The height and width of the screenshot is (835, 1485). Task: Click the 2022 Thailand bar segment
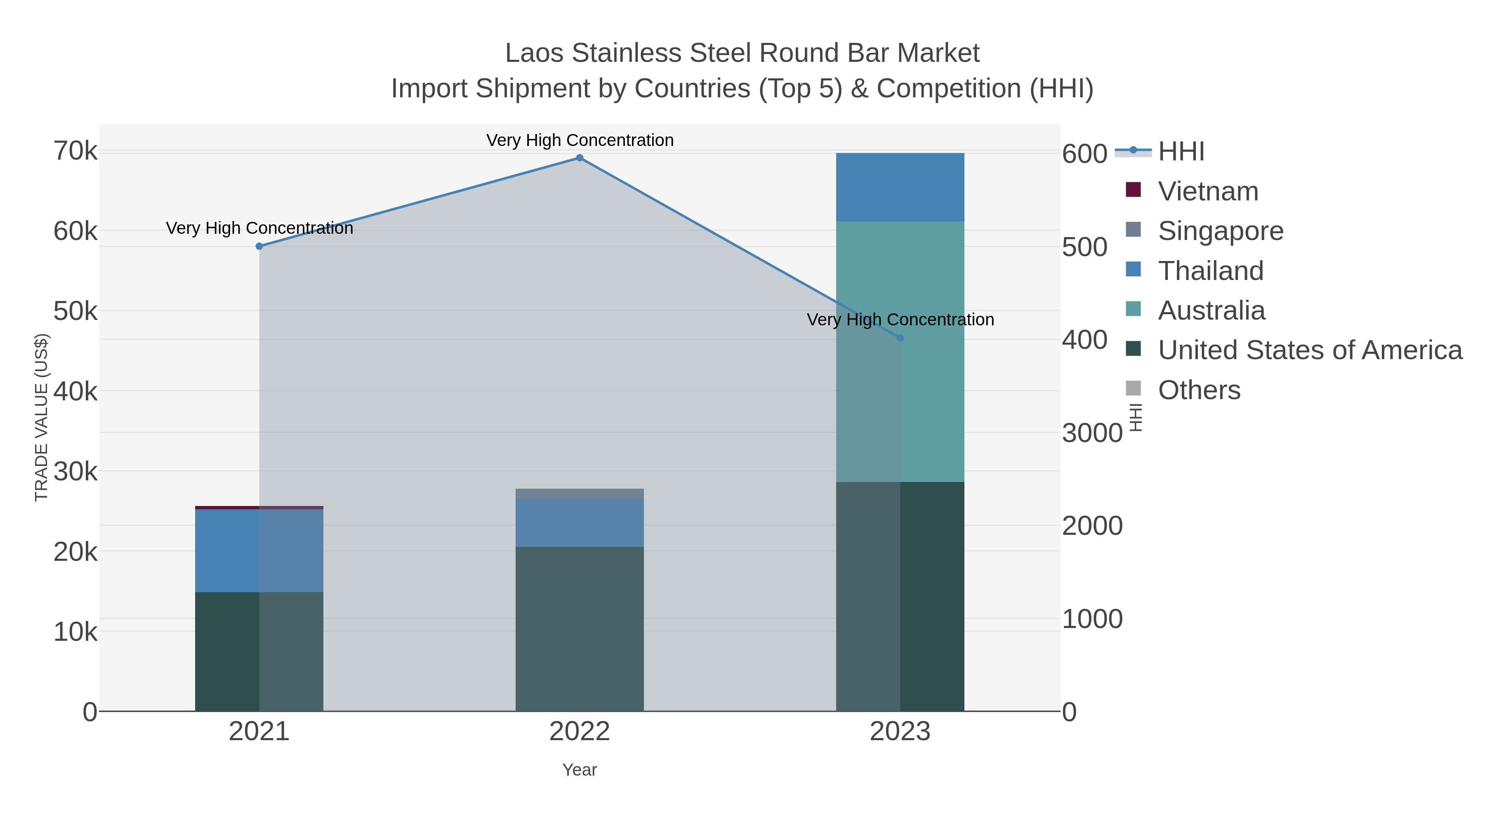pos(580,523)
